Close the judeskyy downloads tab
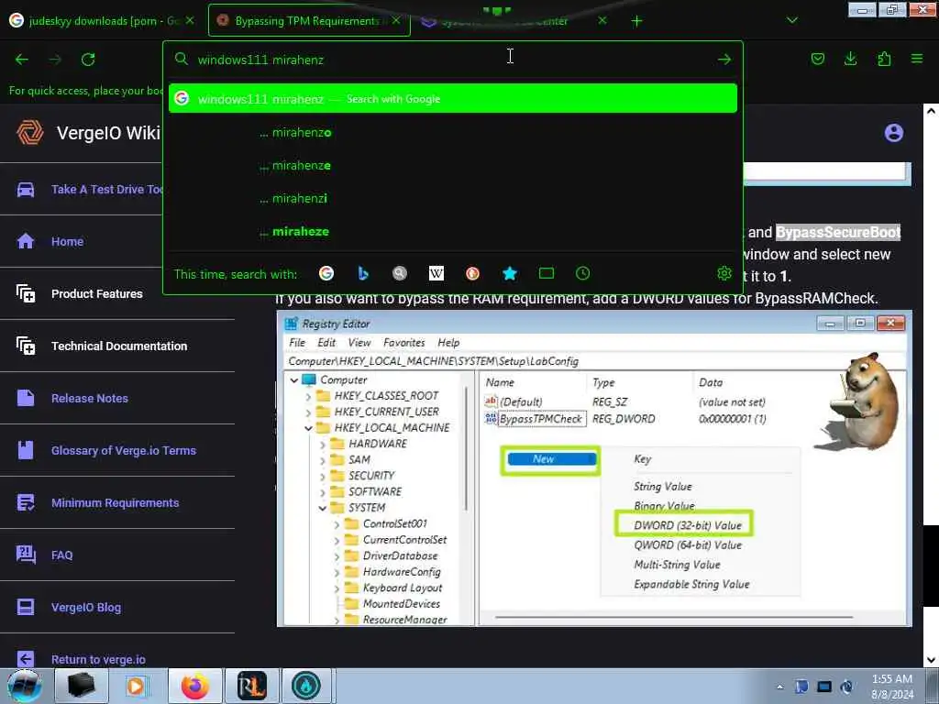This screenshot has width=939, height=704. pyautogui.click(x=190, y=20)
